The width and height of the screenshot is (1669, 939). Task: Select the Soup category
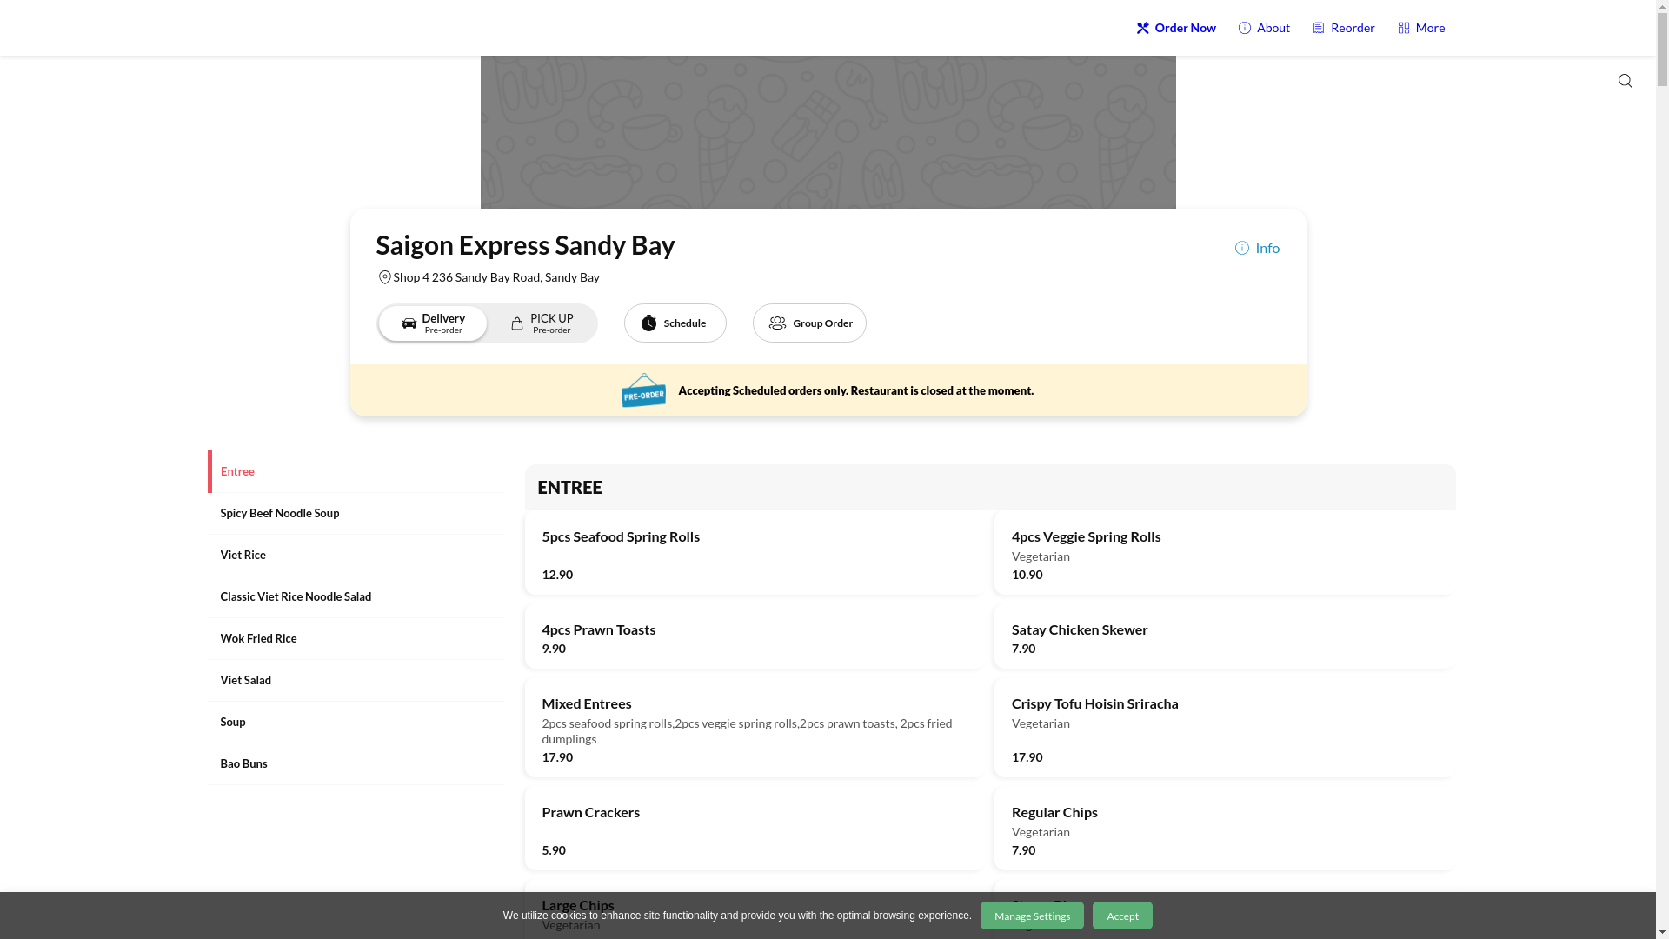coord(355,722)
